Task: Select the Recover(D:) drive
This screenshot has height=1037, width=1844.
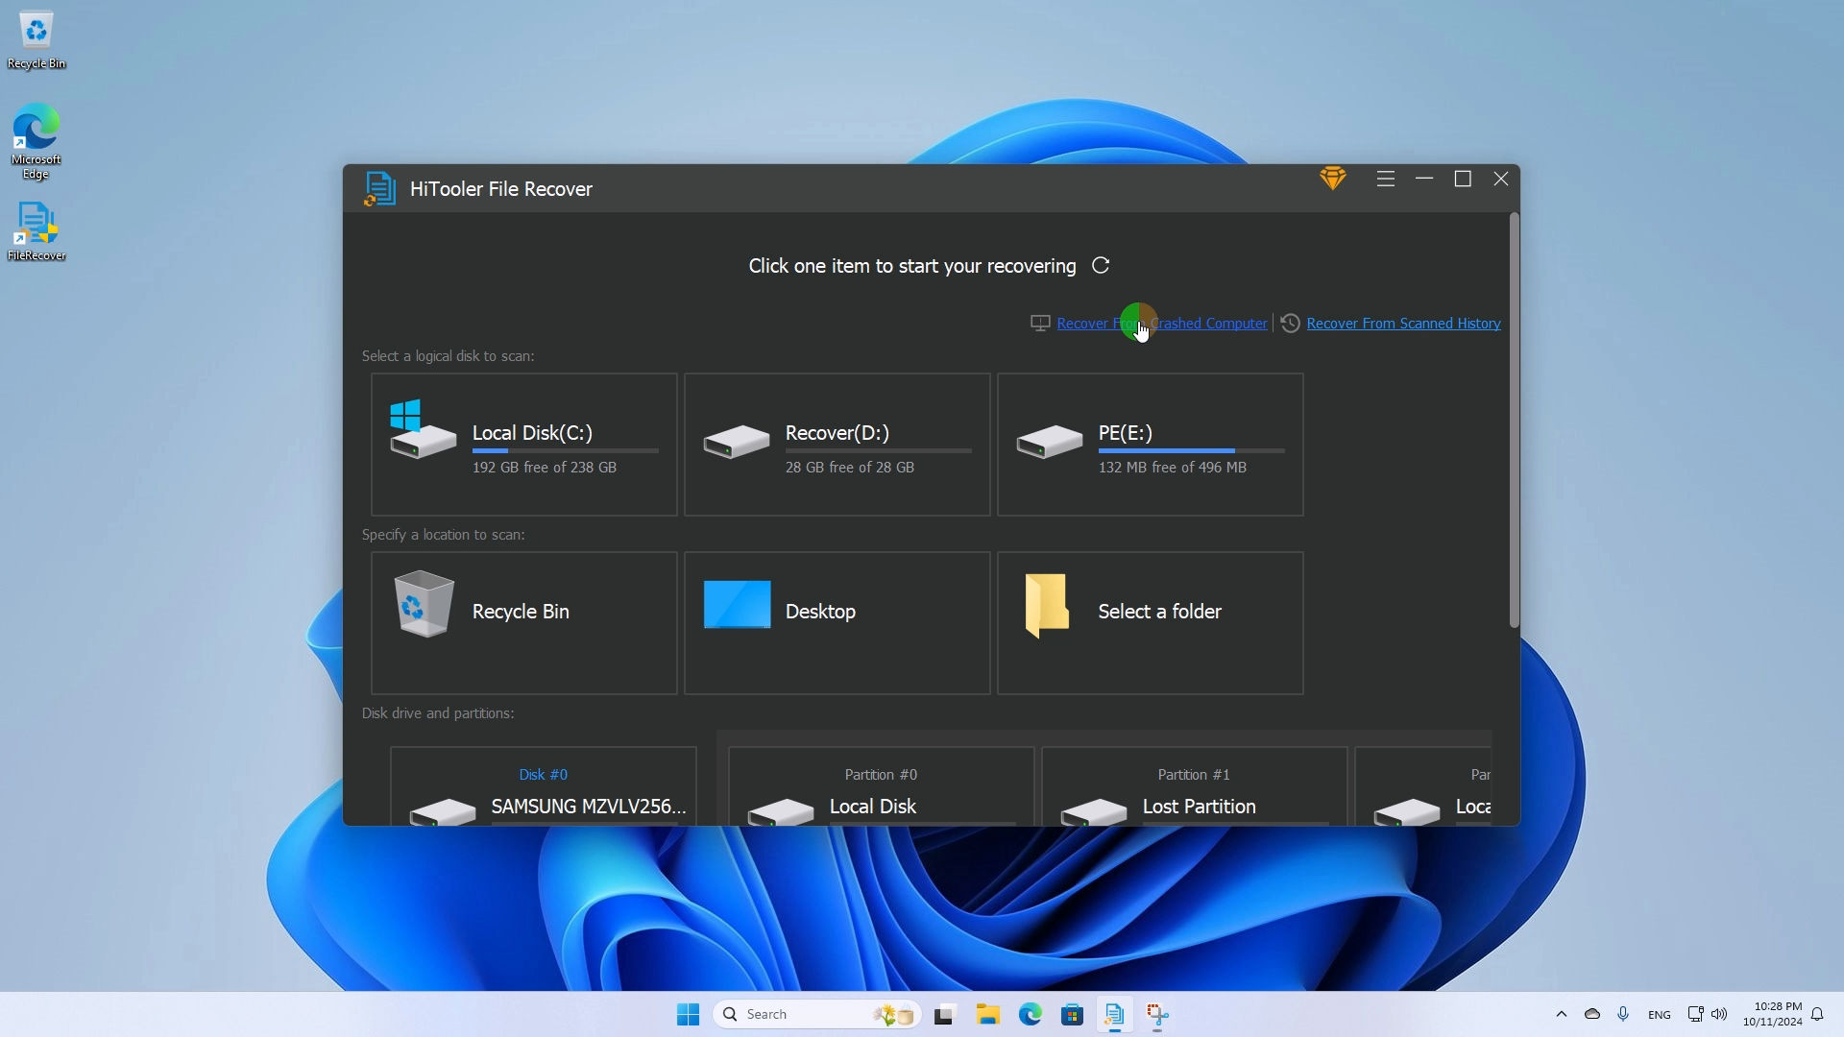Action: [x=837, y=444]
